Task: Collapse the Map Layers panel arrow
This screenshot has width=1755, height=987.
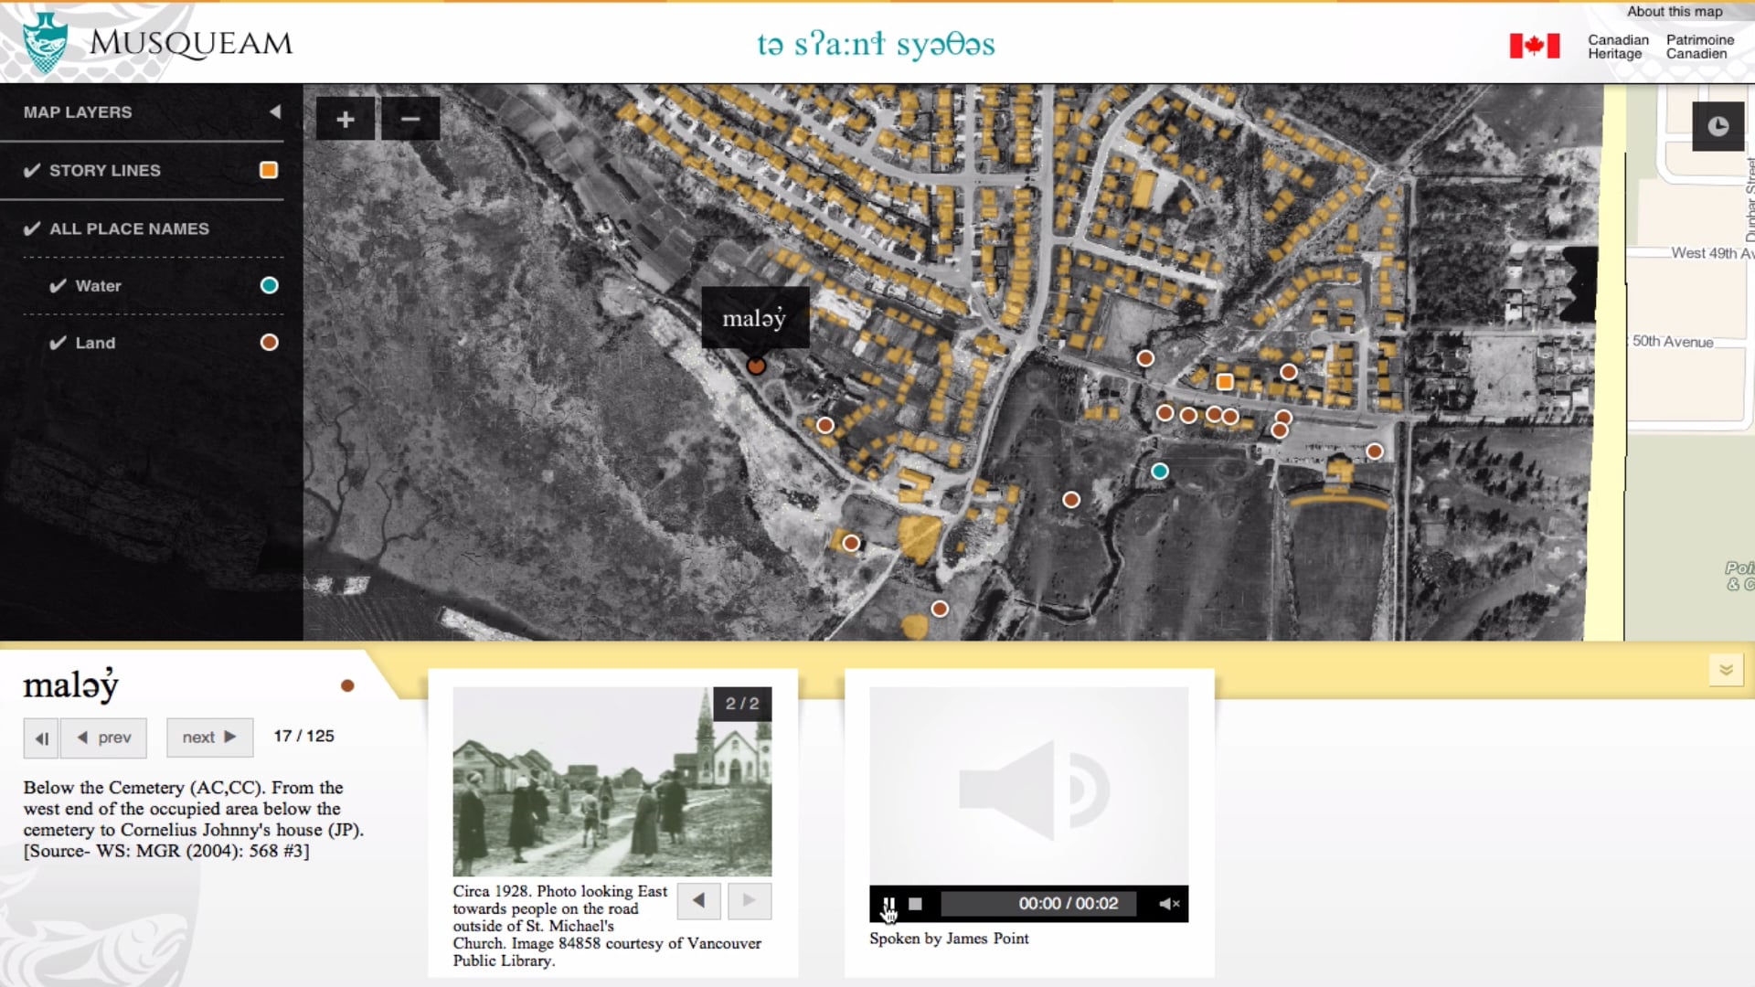Action: 275,111
